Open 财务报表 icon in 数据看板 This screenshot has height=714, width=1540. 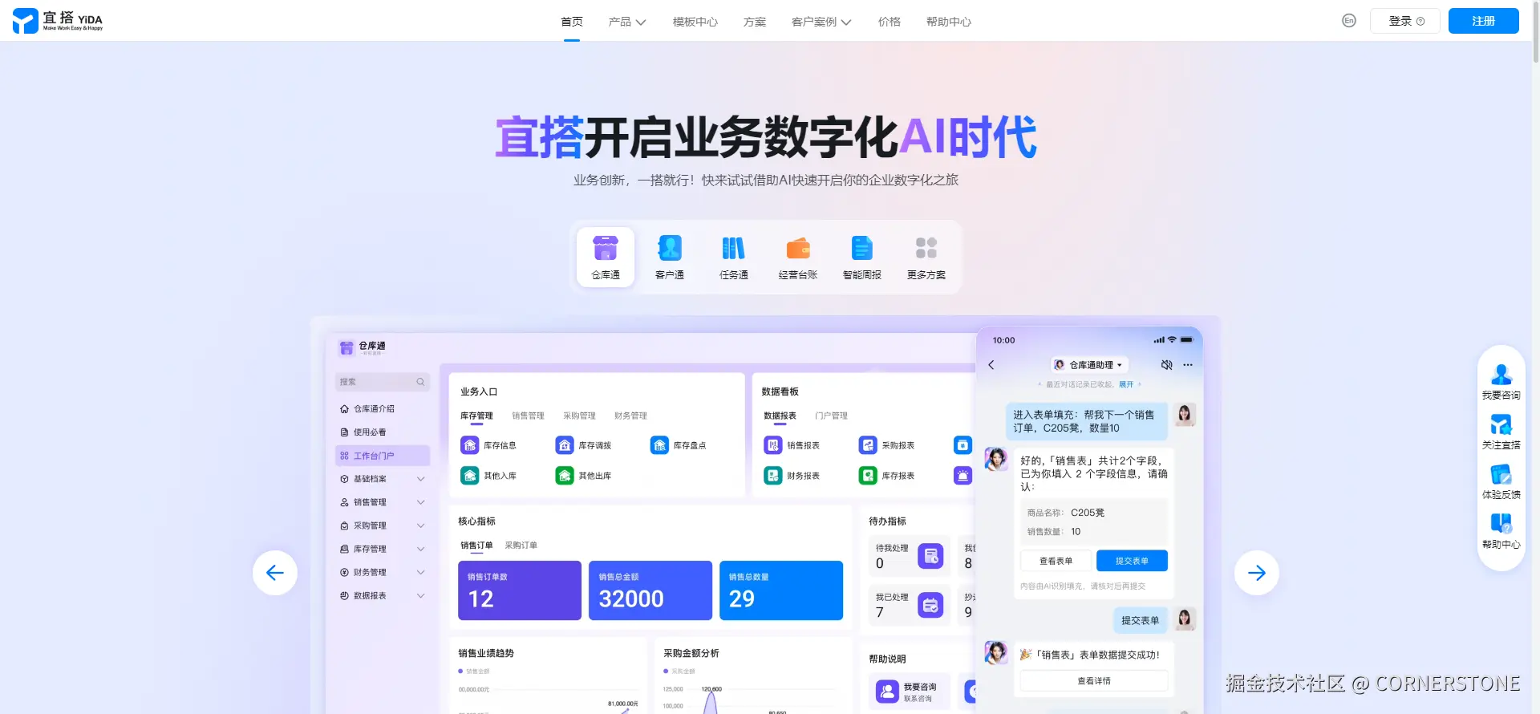pyautogui.click(x=773, y=476)
